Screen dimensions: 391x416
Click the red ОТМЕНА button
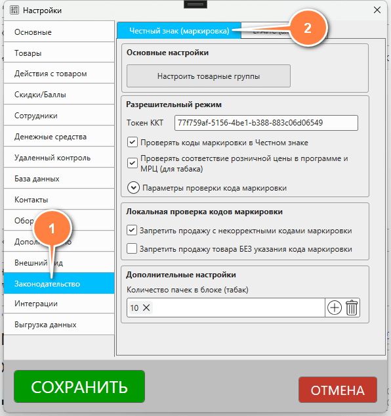(x=338, y=390)
